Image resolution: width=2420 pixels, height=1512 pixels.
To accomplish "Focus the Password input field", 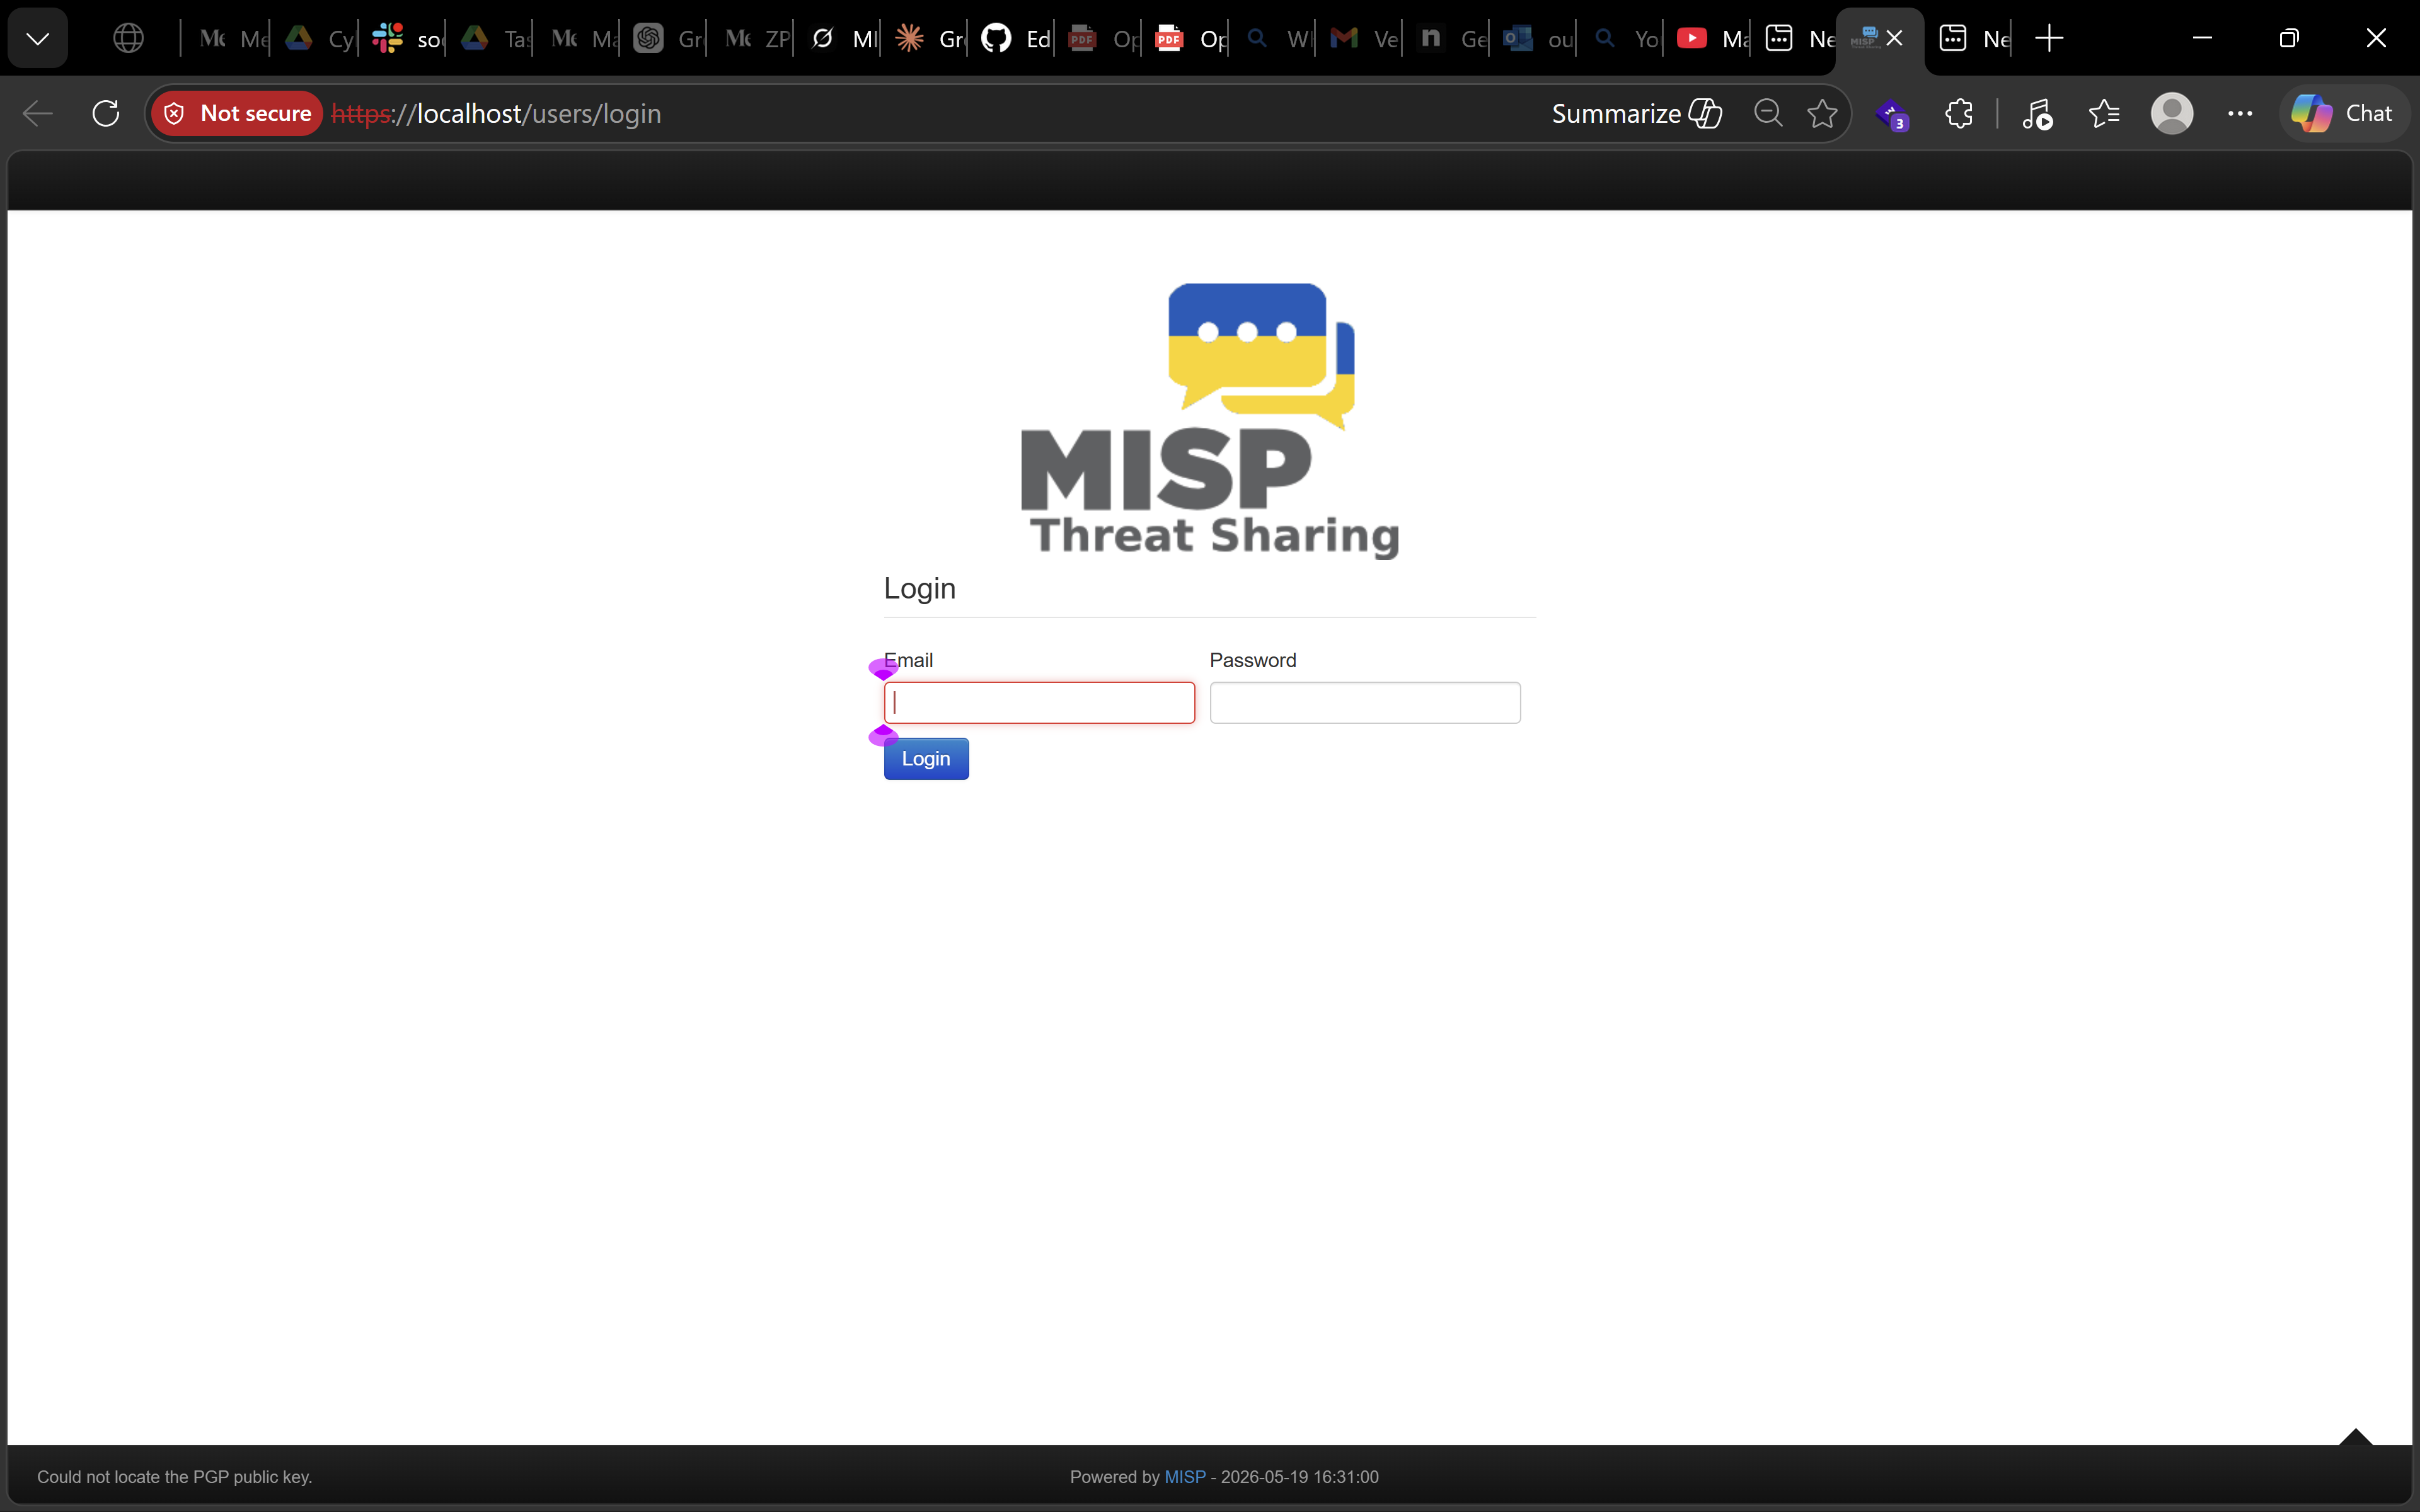I will [x=1365, y=702].
